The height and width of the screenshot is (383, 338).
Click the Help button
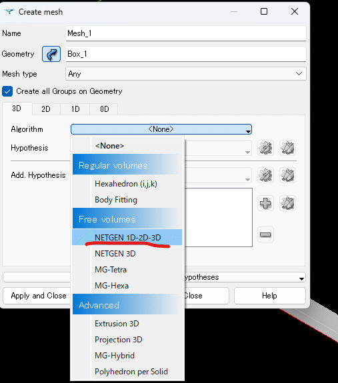(x=270, y=296)
